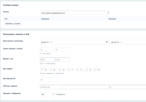Click the hint text 0 — без лимита
This screenshot has width=146, height=102.
click(45, 54)
